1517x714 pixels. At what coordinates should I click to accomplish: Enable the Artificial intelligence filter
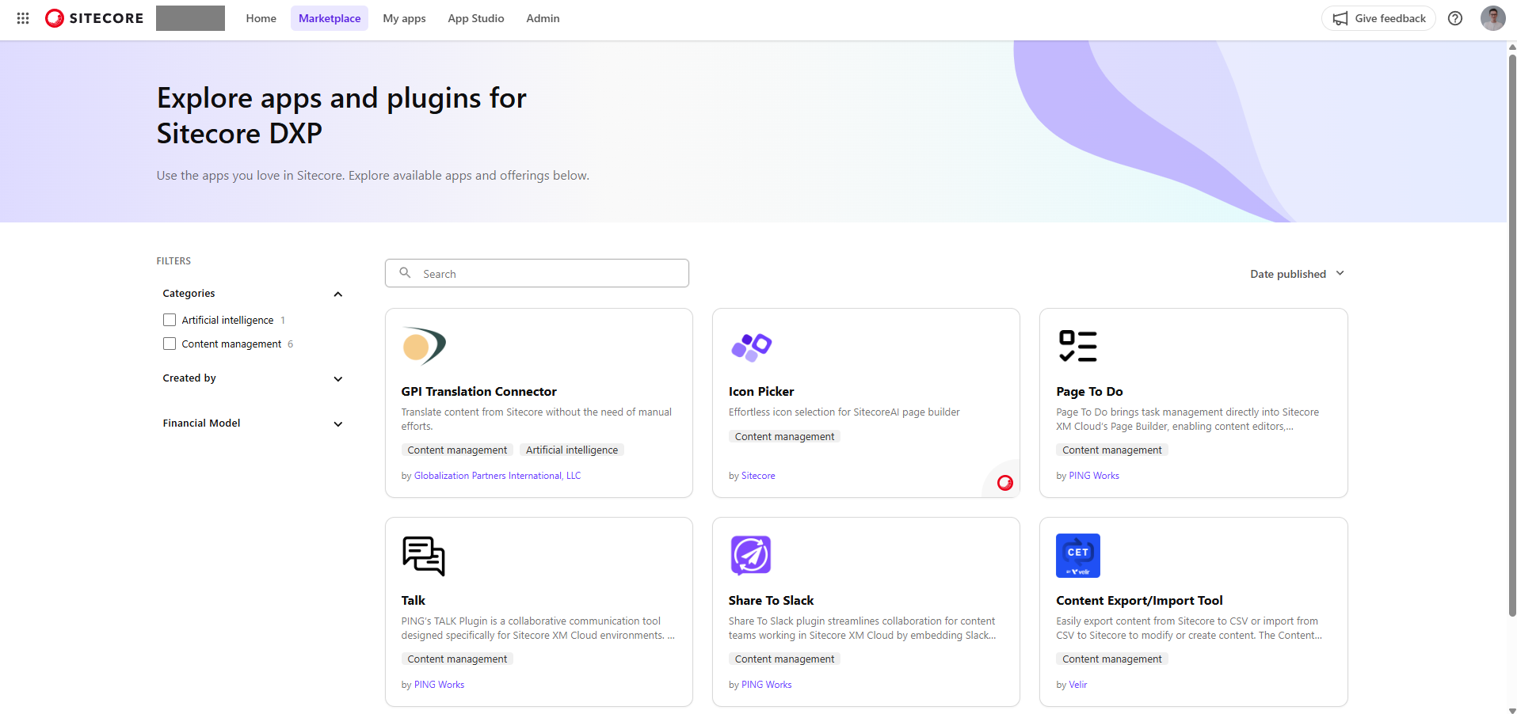pyautogui.click(x=169, y=319)
